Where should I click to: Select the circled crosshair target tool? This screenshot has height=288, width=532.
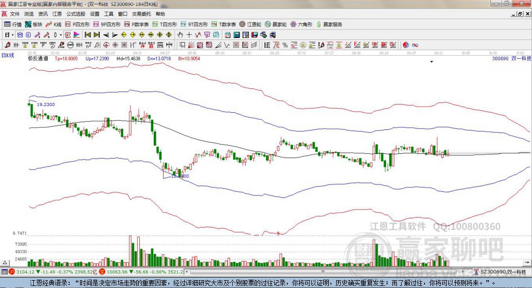[x=106, y=45]
